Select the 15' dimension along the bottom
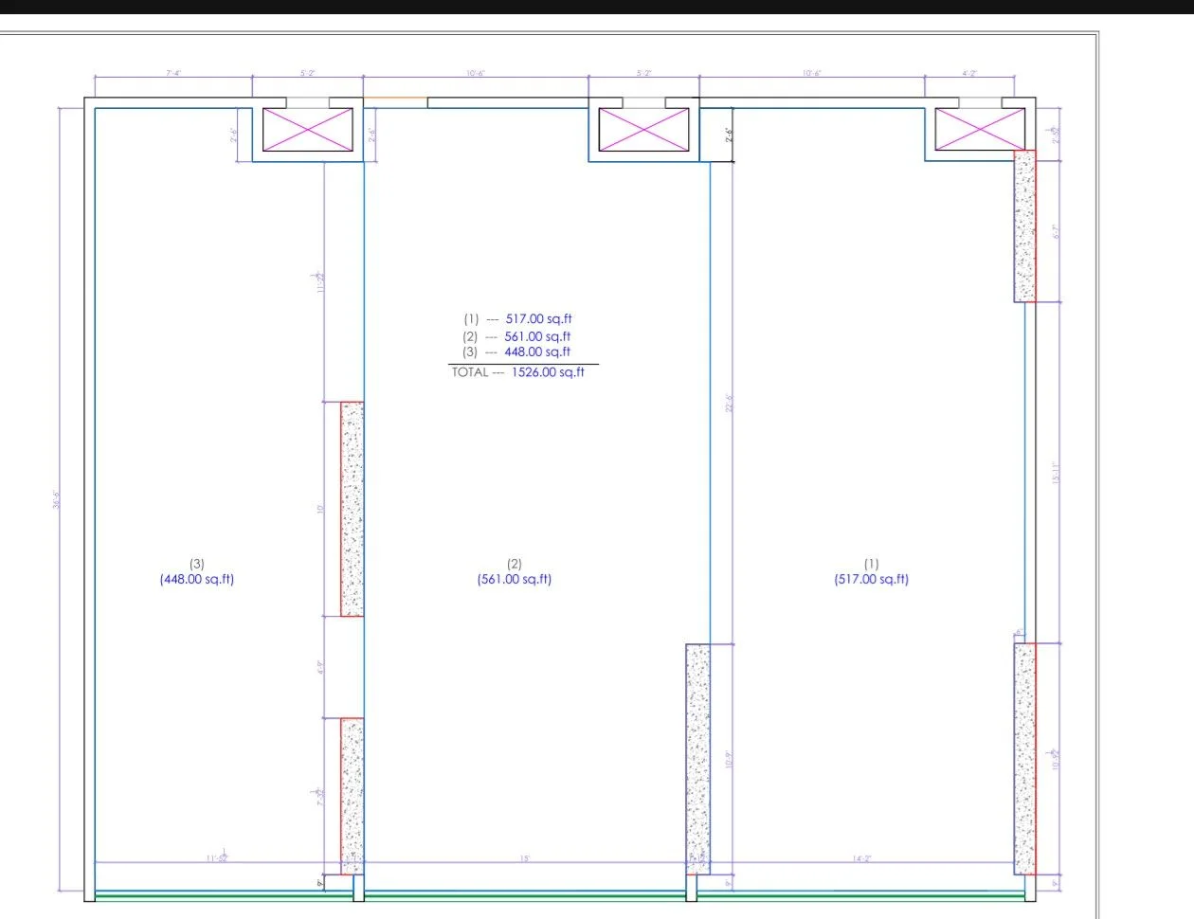The image size is (1194, 919). point(524,858)
